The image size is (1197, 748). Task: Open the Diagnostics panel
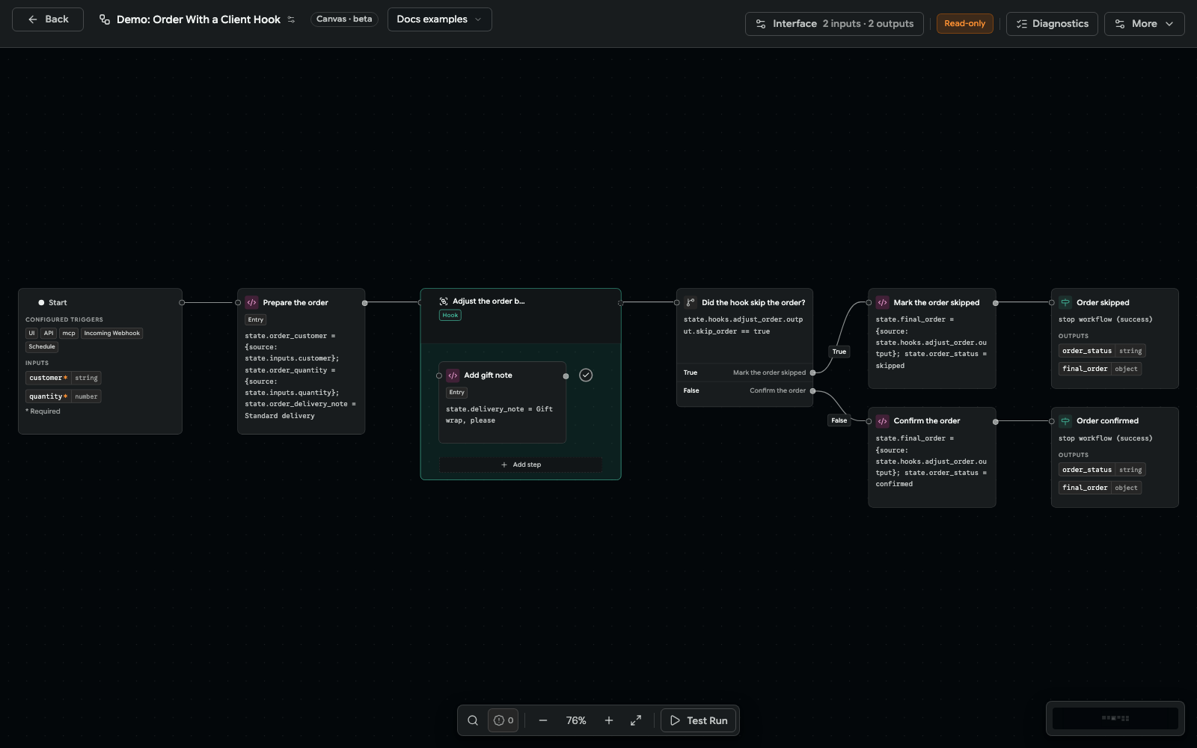[1052, 24]
